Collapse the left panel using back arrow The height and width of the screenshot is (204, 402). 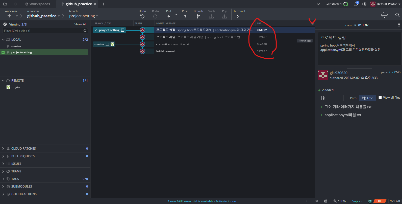[5, 24]
